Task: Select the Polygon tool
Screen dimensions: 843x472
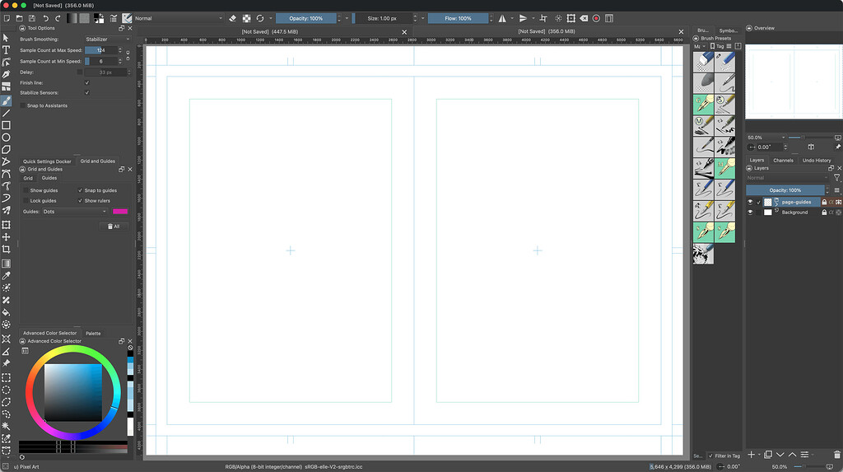Action: 6,150
